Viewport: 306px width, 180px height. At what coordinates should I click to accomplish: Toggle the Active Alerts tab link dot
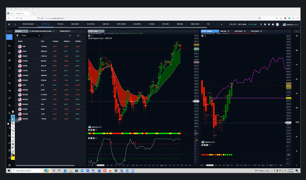point(245,31)
